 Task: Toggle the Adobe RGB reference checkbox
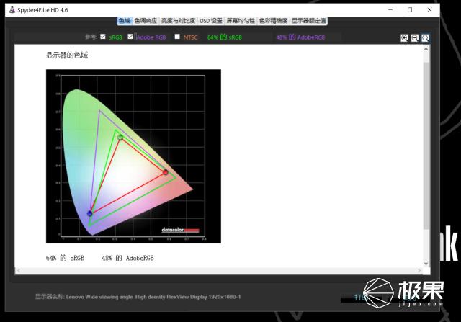(x=130, y=37)
